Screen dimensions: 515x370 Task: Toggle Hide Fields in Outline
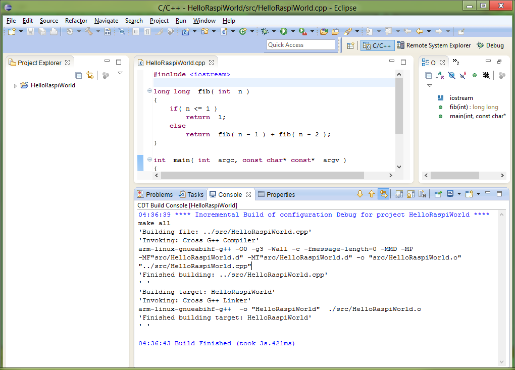click(x=451, y=76)
